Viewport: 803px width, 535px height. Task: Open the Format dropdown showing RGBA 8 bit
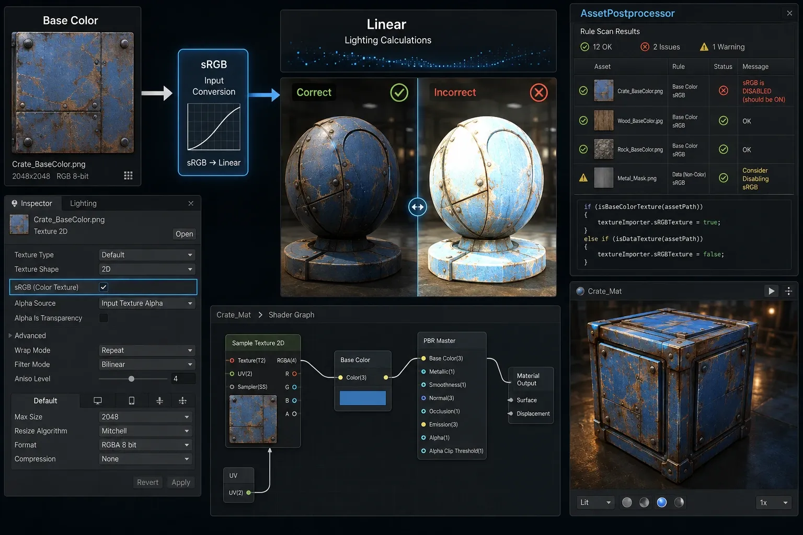coord(145,445)
